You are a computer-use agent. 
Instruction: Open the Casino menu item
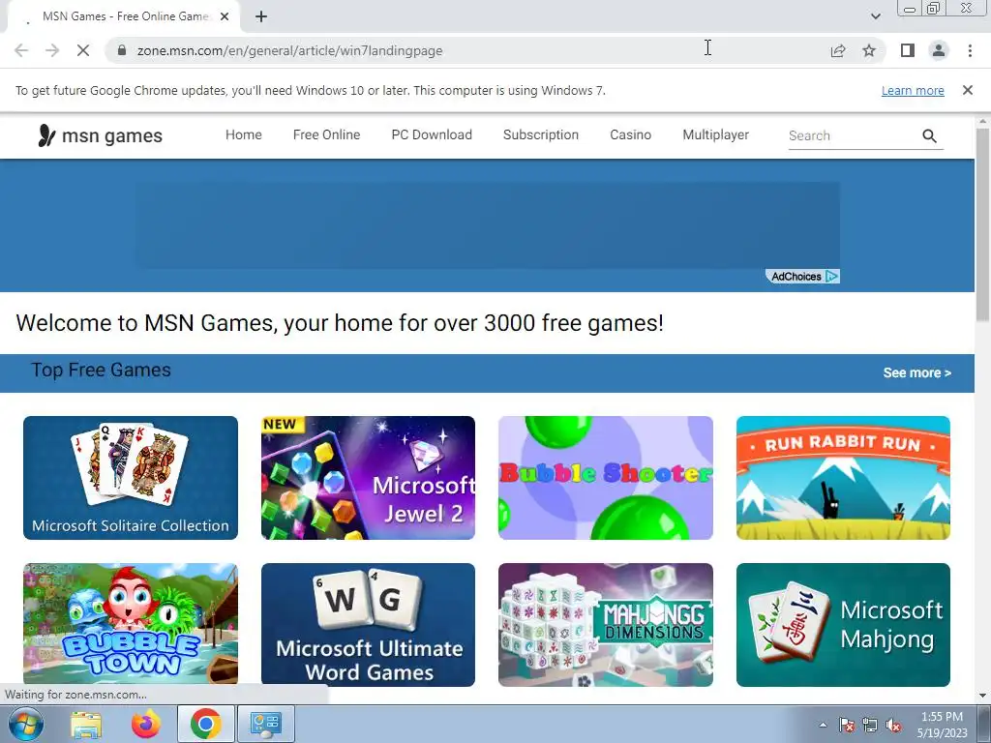click(x=630, y=134)
